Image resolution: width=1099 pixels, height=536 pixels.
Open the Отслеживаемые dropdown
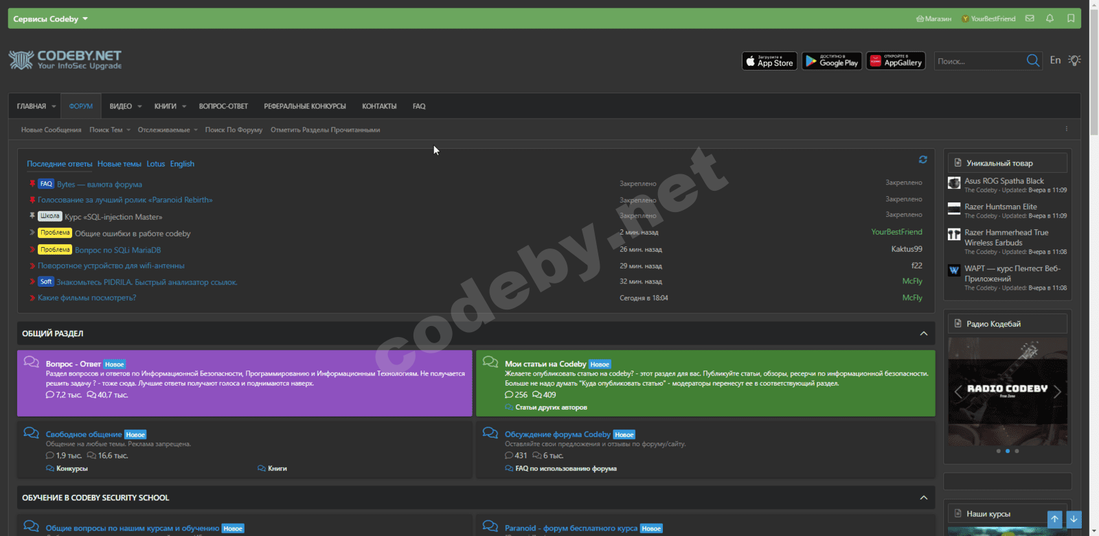(x=168, y=130)
